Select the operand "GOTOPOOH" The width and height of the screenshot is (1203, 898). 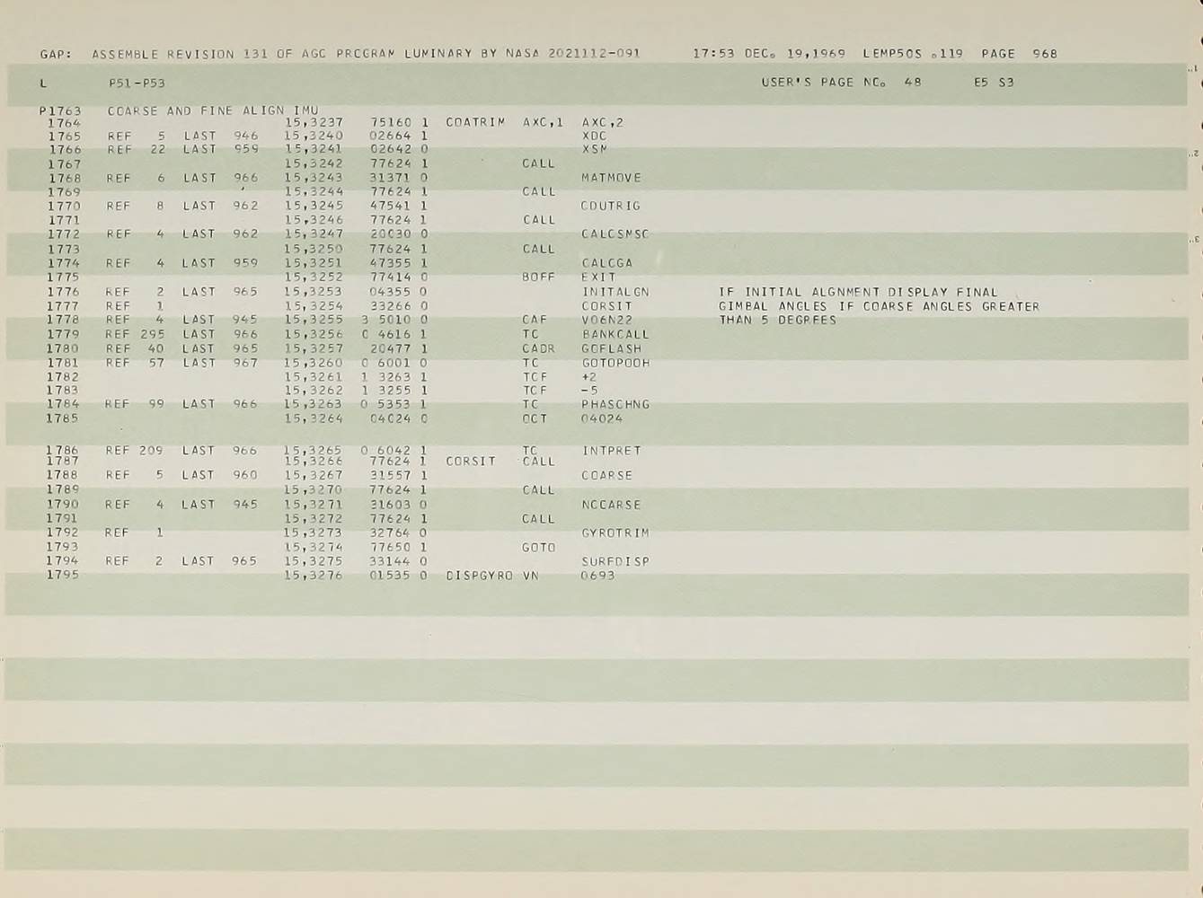tap(615, 363)
